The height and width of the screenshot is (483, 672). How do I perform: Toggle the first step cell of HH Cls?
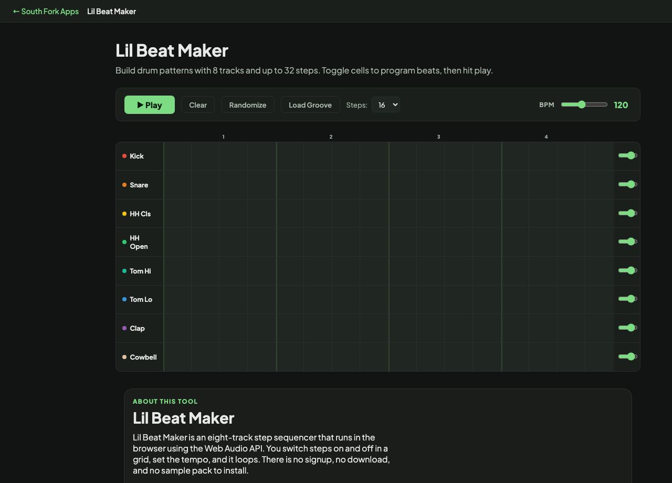point(177,214)
